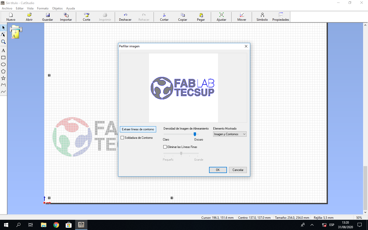Save the document with Guardar
This screenshot has width=368, height=230.
48,17
